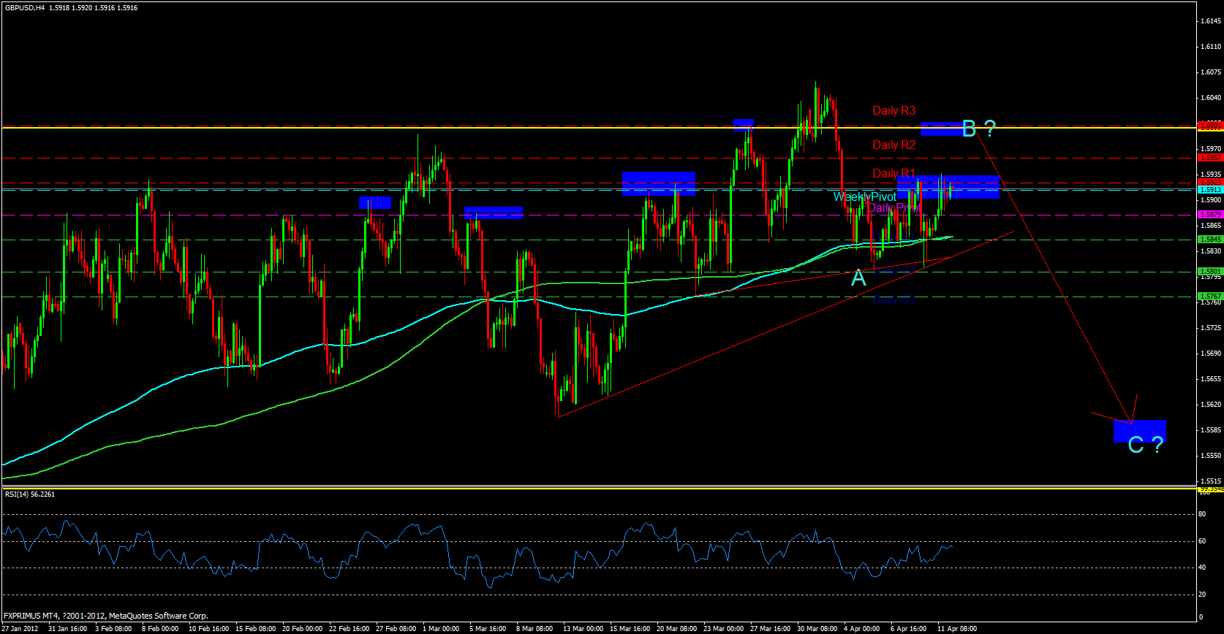Select the 'B ?' wave annotation

click(978, 129)
